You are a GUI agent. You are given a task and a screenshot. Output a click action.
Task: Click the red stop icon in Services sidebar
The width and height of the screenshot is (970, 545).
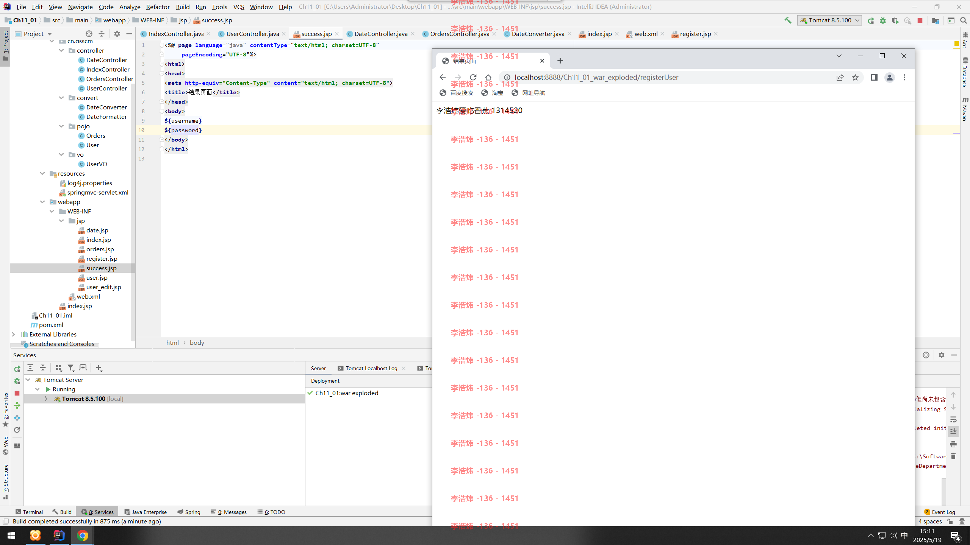pos(17,393)
